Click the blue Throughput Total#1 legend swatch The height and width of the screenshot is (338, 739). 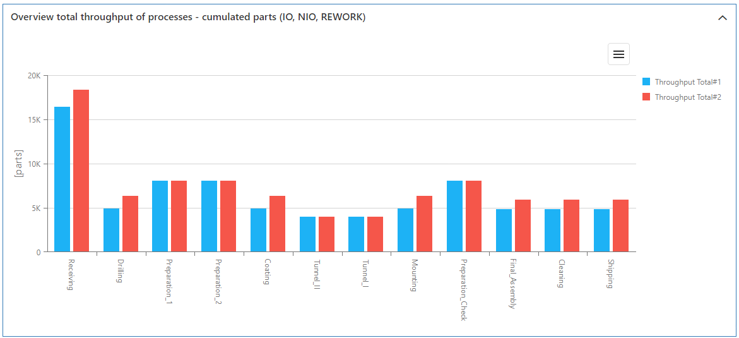coord(646,81)
